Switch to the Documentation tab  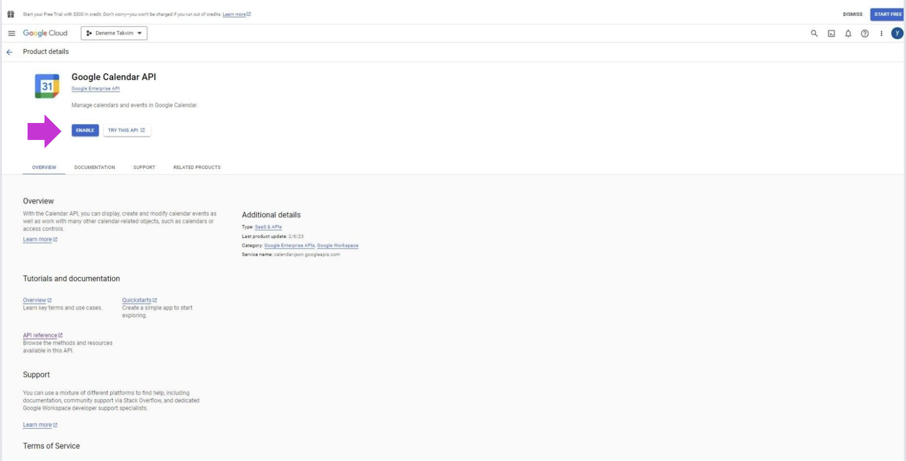click(x=95, y=167)
